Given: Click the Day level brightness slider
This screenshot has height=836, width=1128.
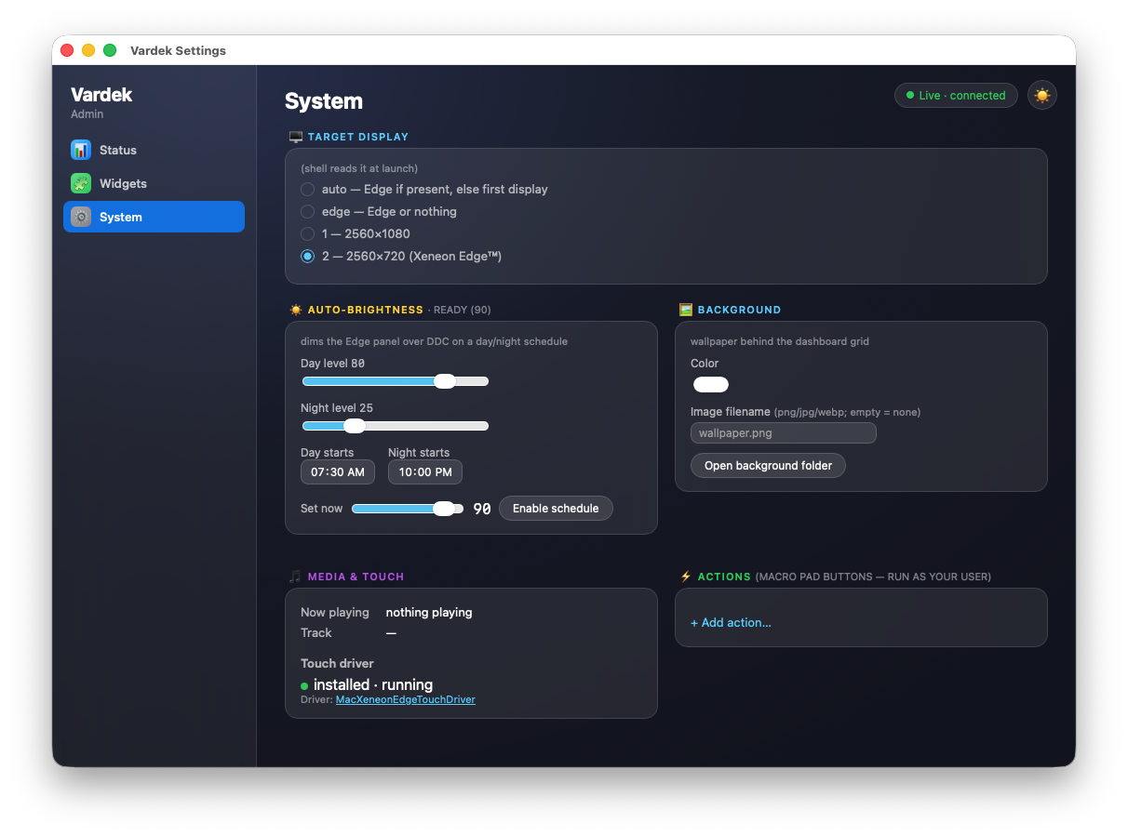Looking at the screenshot, I should (x=396, y=381).
